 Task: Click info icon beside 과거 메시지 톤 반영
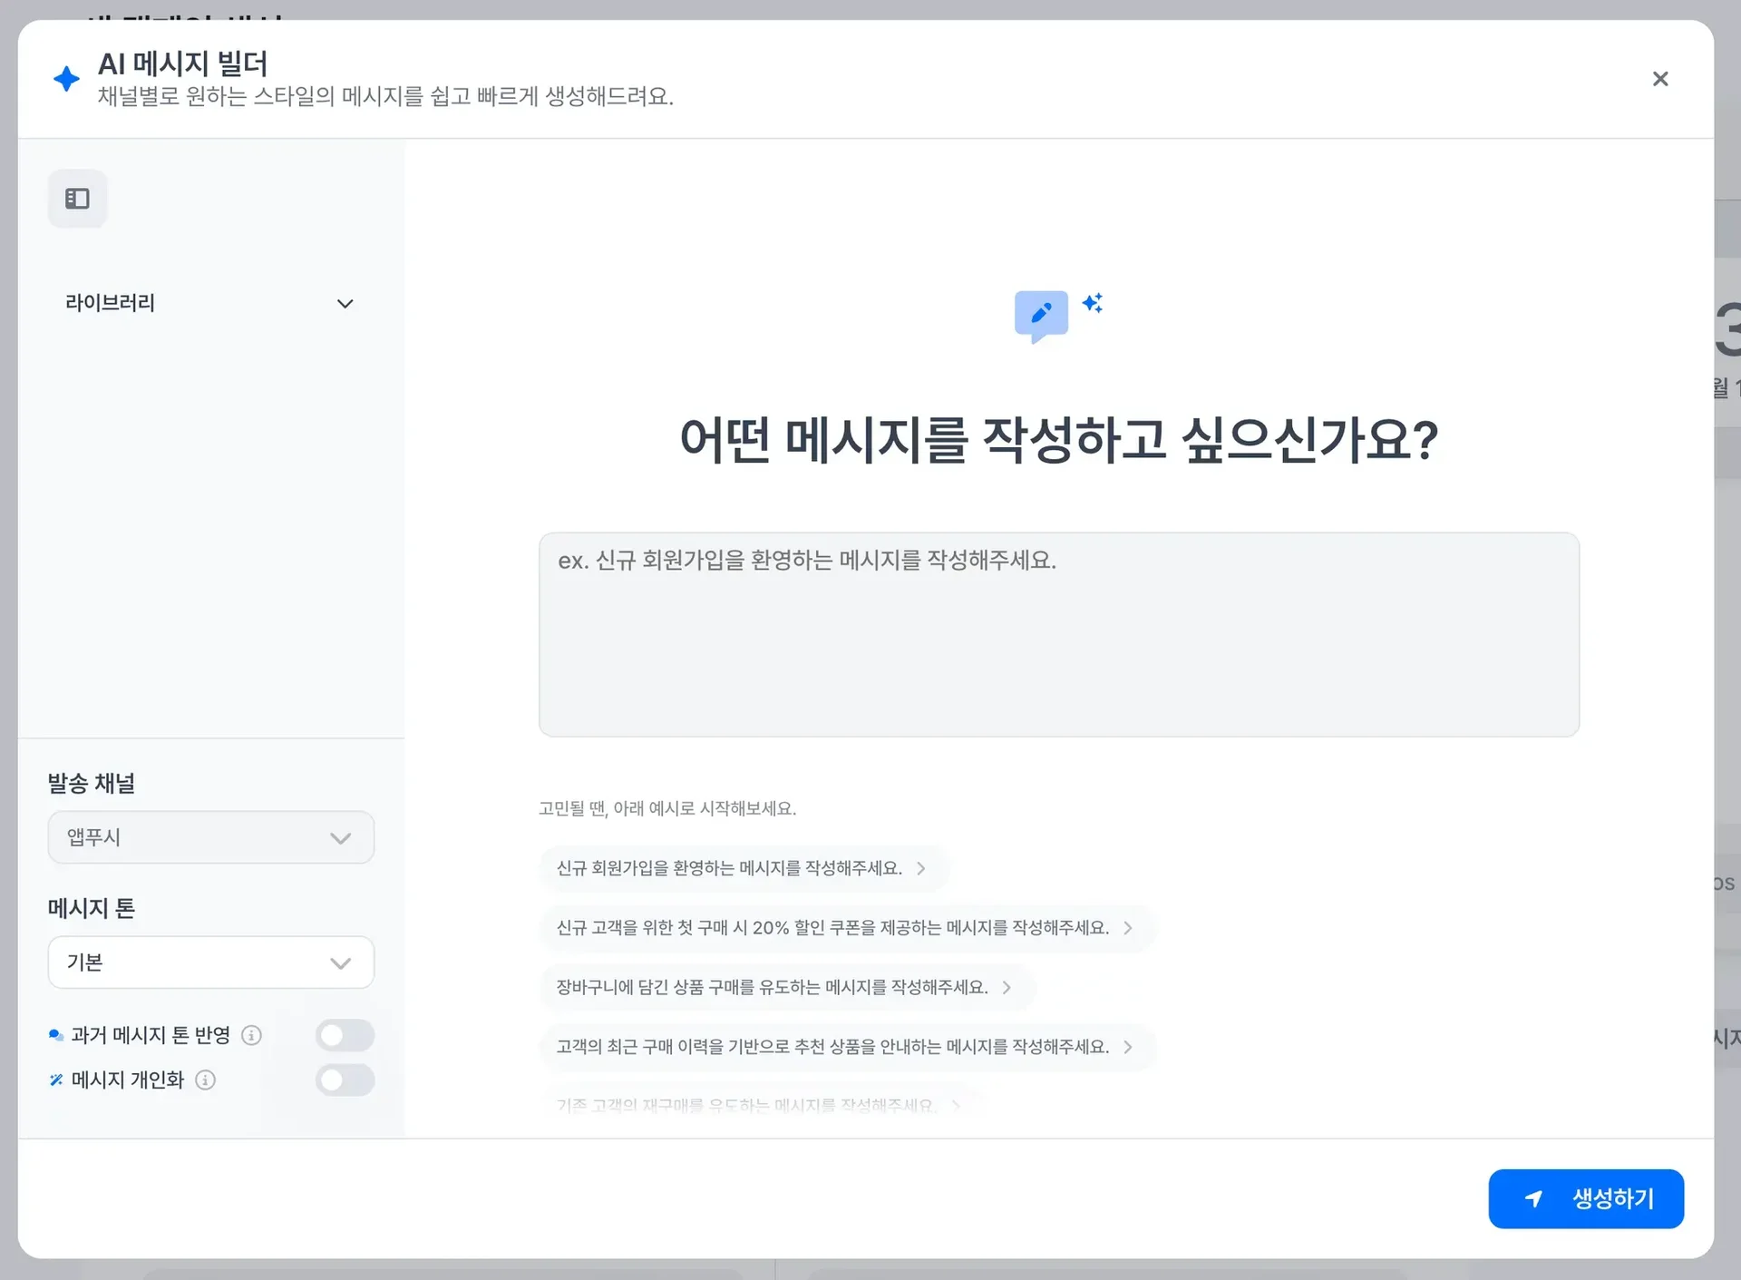coord(252,1035)
